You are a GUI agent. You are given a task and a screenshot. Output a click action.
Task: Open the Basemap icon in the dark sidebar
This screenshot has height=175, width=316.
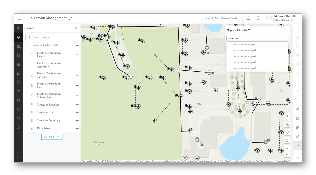coord(19,55)
